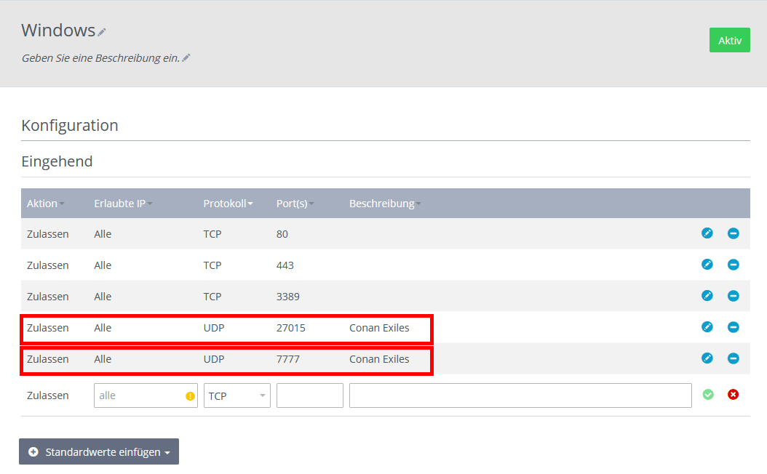Sort by Beschreibung column

[x=385, y=204]
